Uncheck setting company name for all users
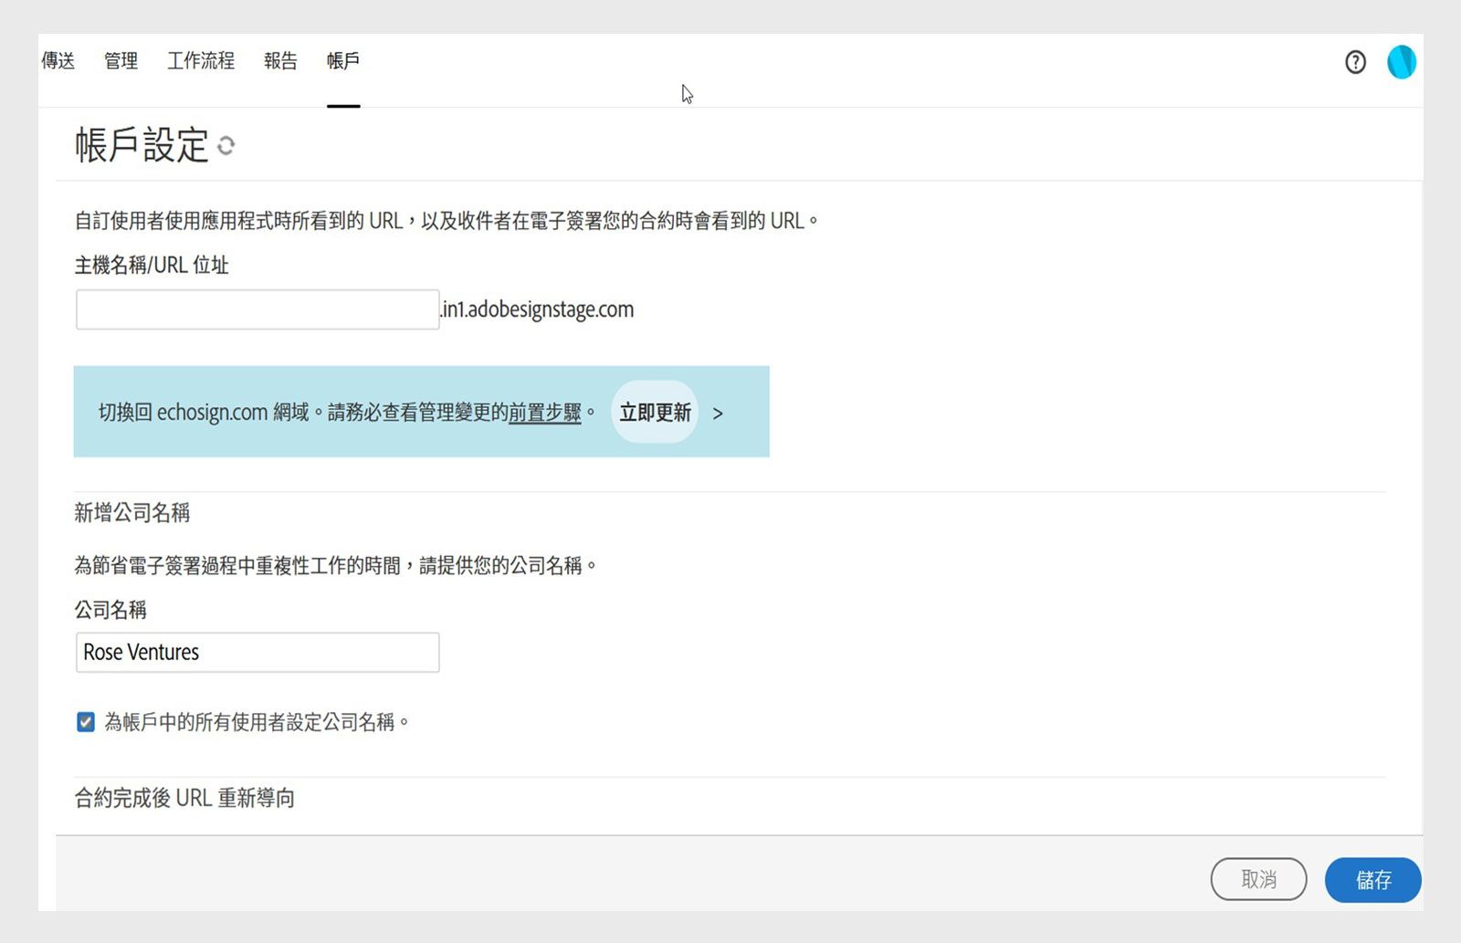This screenshot has height=943, width=1461. 85,722
